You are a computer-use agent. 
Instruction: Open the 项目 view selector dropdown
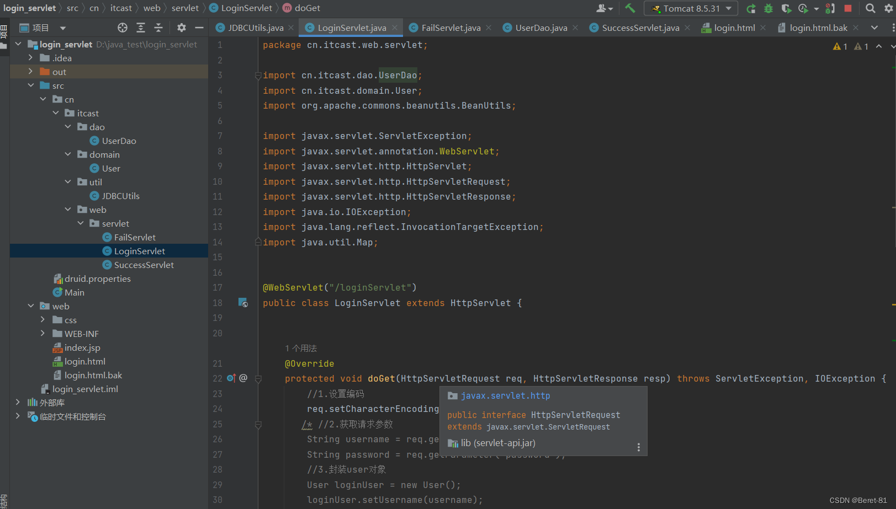click(x=63, y=28)
